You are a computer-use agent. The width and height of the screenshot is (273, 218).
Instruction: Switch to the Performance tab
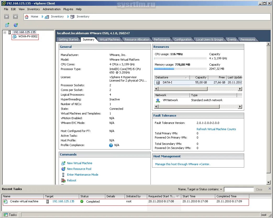[x=162, y=40]
